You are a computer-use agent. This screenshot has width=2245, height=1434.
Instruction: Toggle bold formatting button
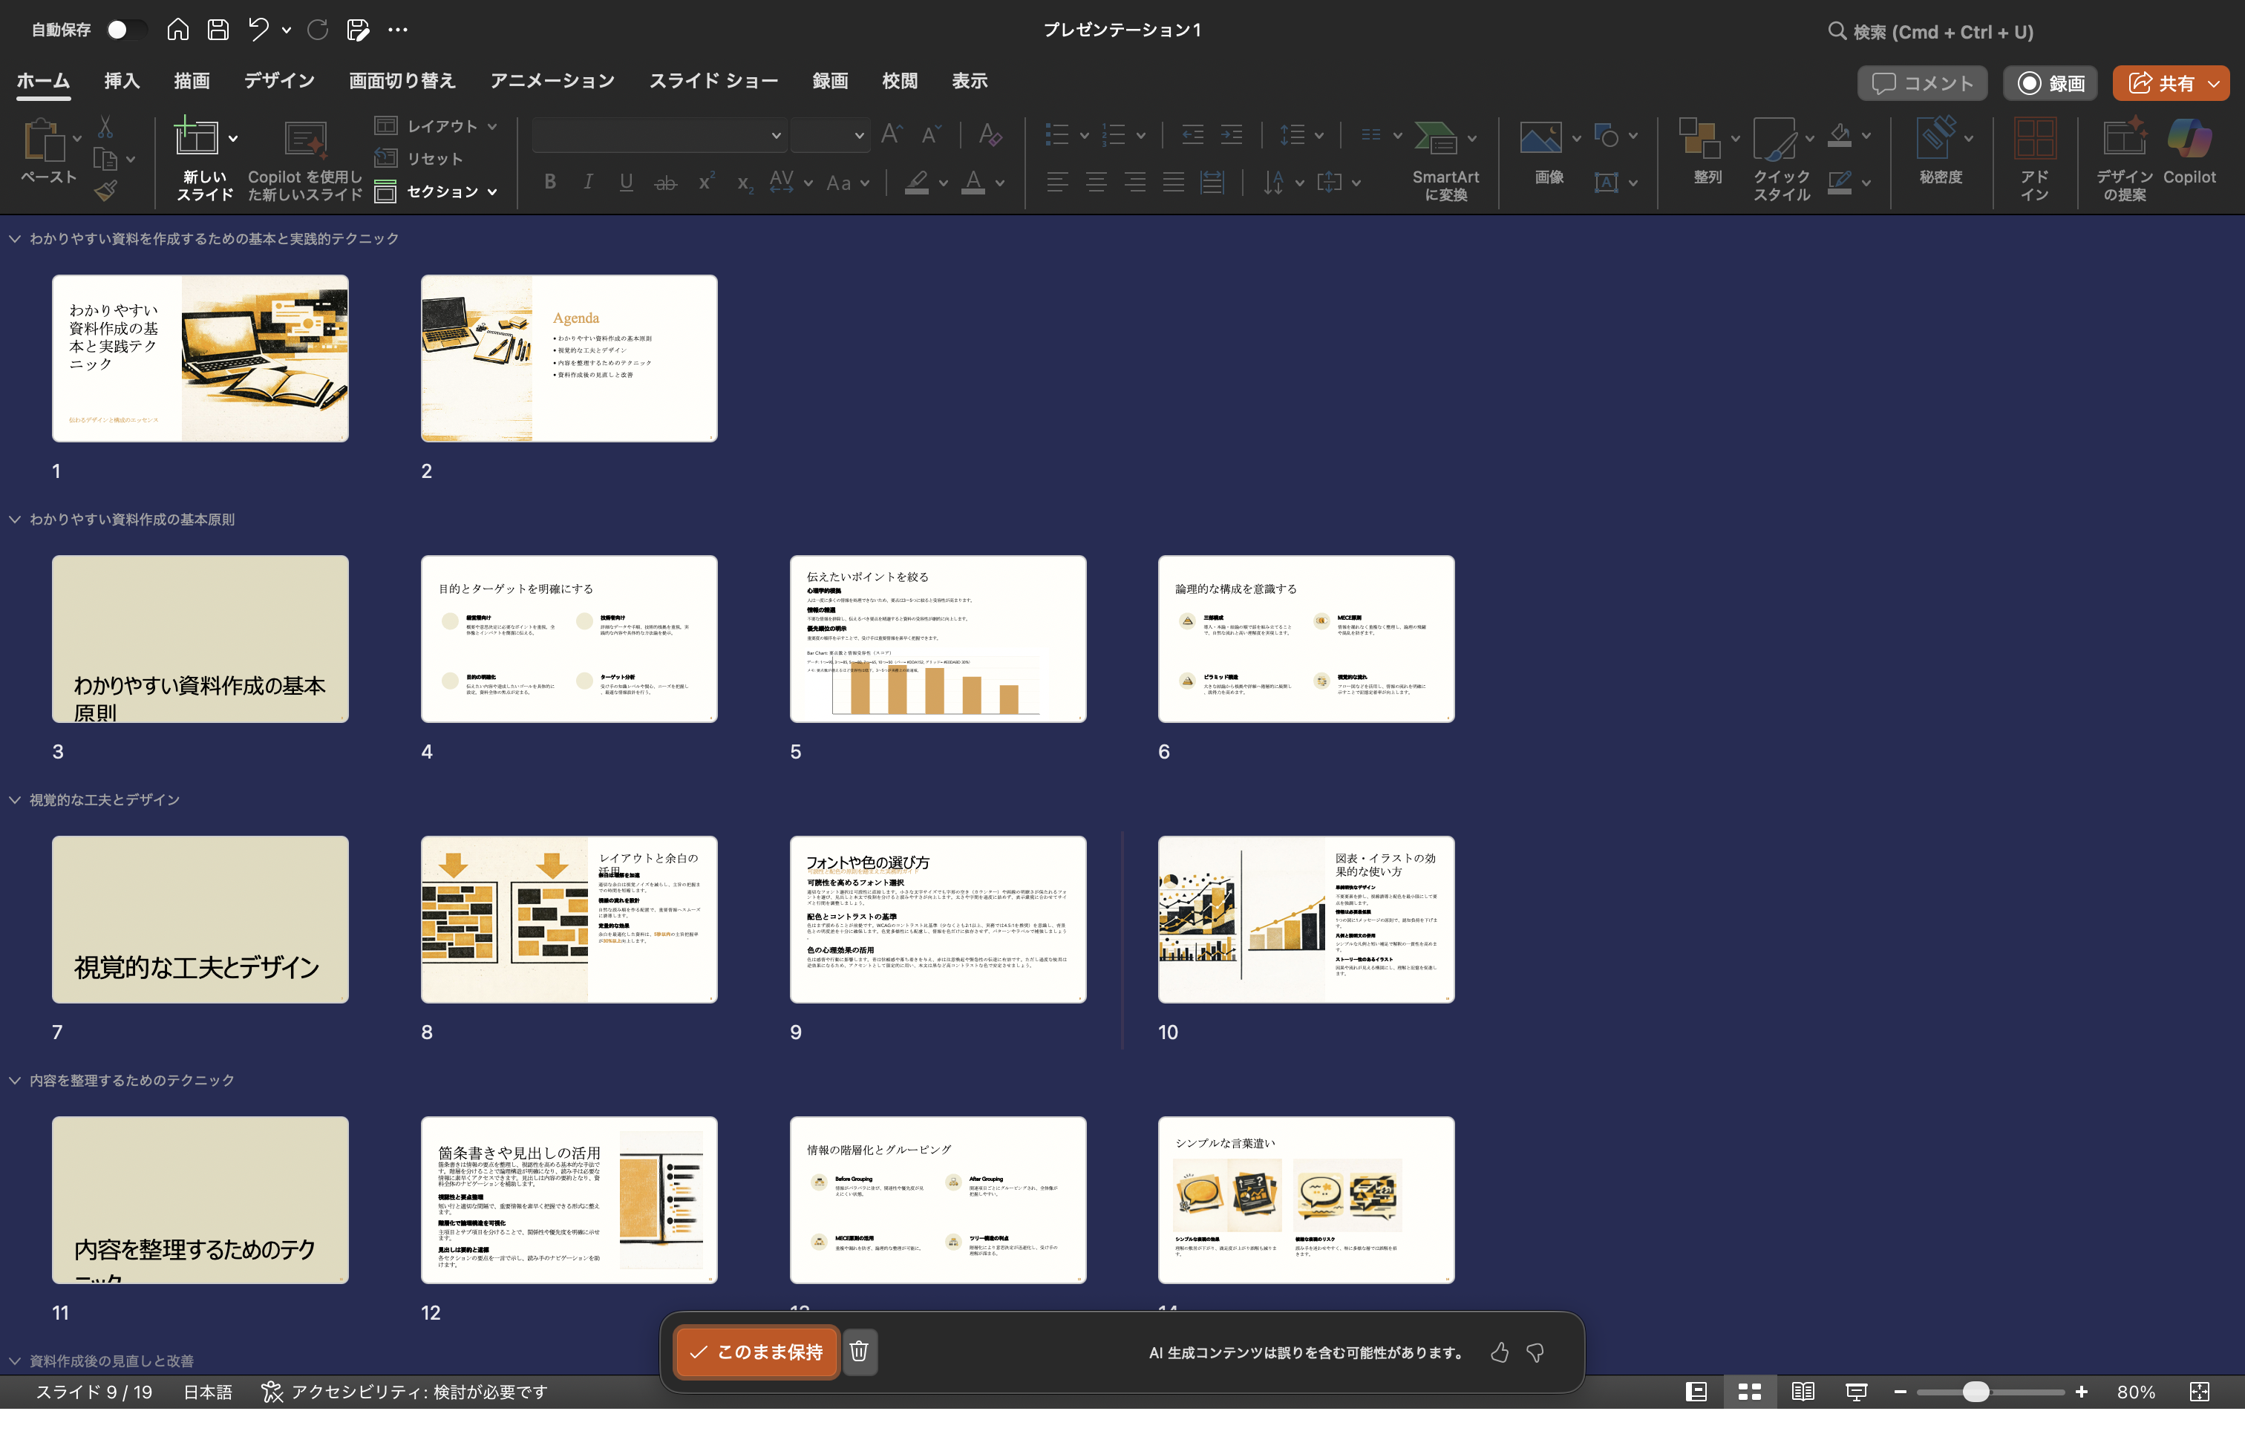pos(550,182)
